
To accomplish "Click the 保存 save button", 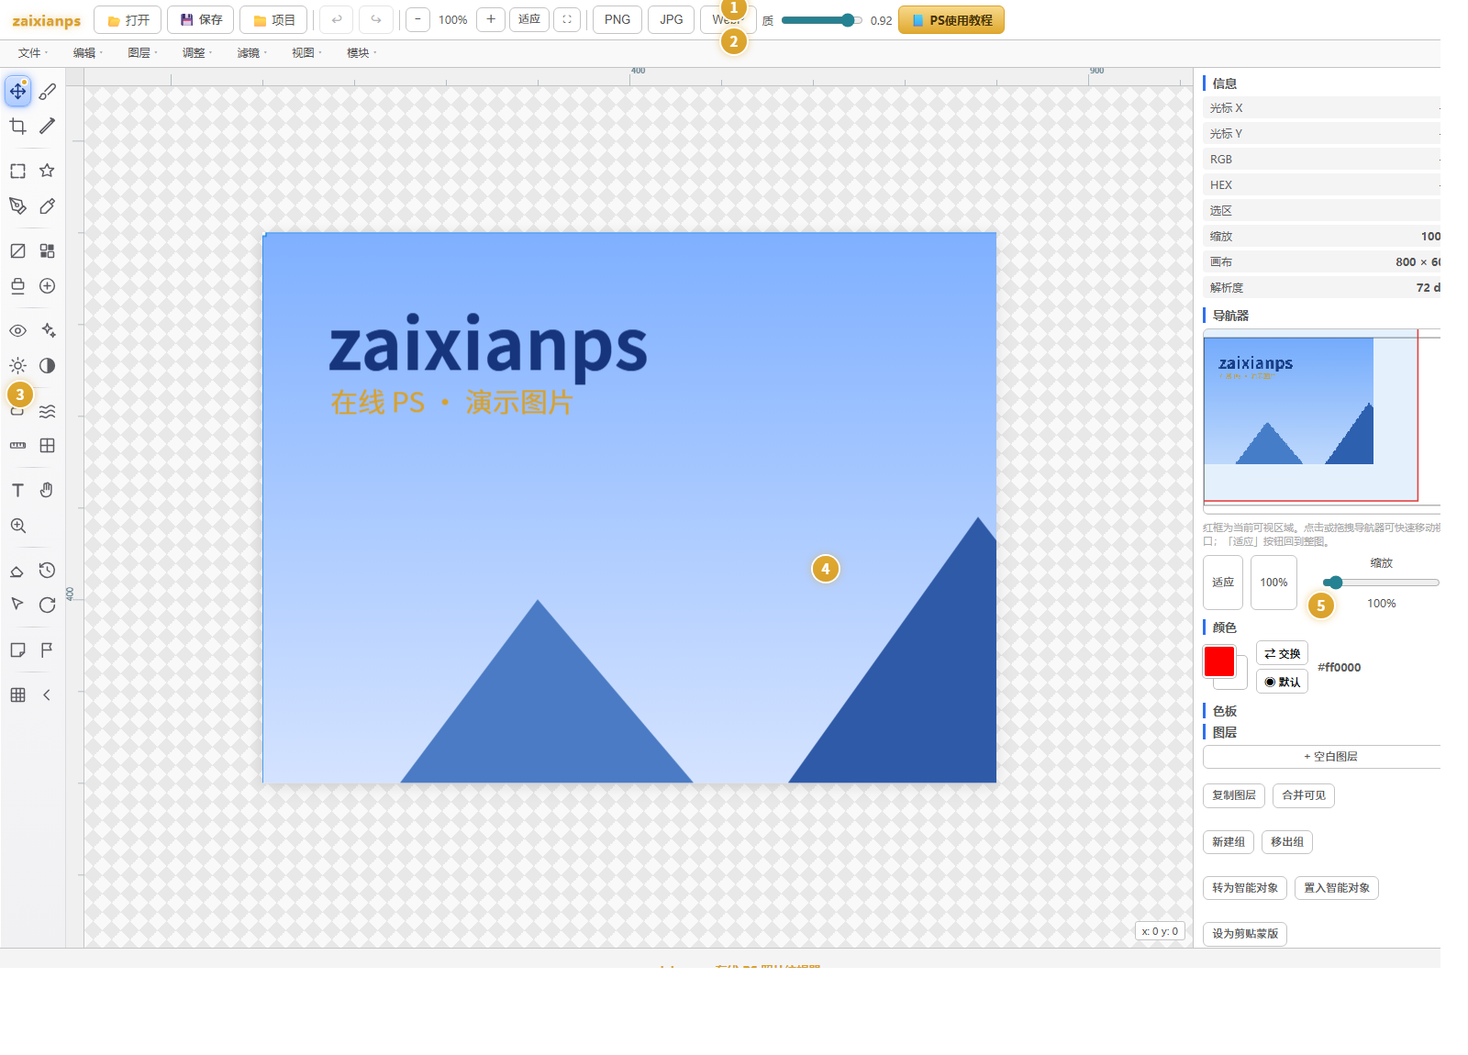I will tap(201, 19).
